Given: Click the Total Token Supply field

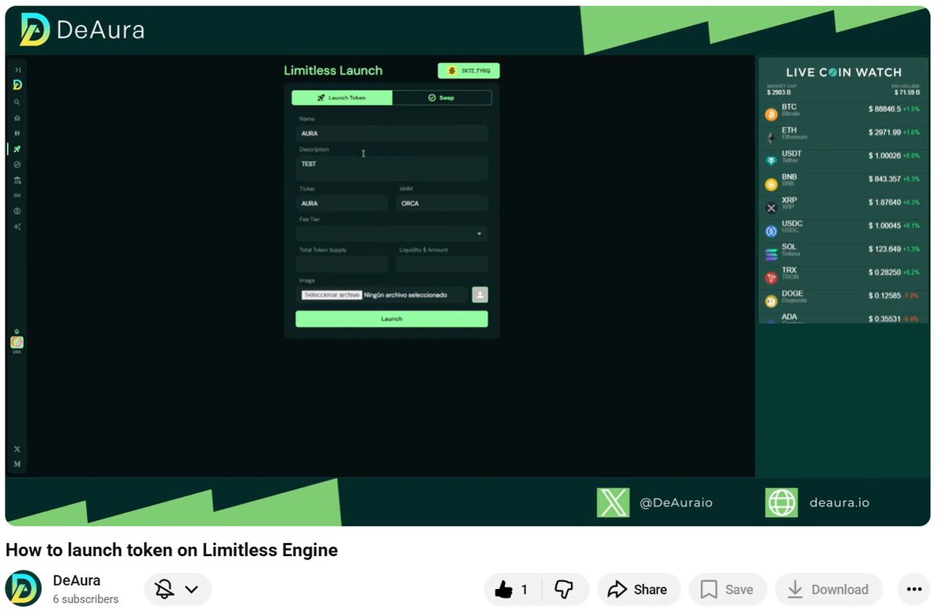Looking at the screenshot, I should [342, 264].
